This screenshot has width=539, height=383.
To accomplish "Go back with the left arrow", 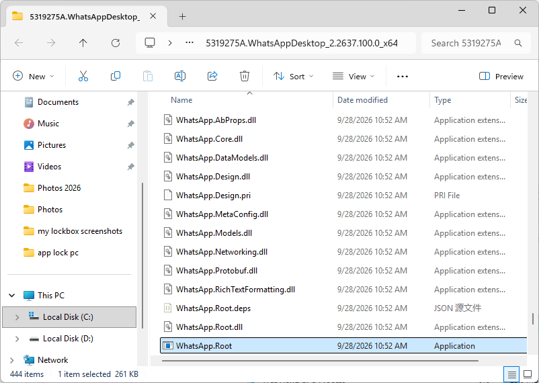I will [19, 43].
